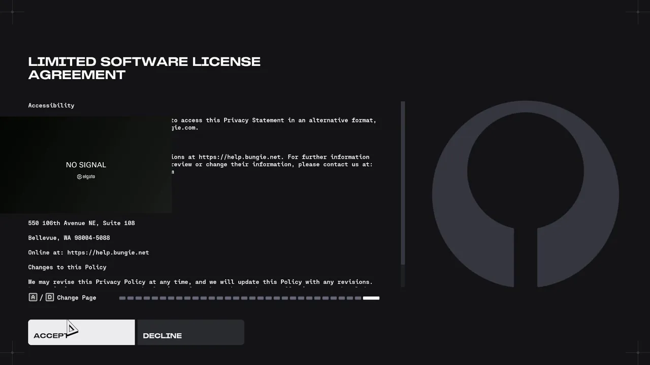The width and height of the screenshot is (650, 365).
Task: Click the Changes to this Policy heading
Action: pyautogui.click(x=68, y=267)
